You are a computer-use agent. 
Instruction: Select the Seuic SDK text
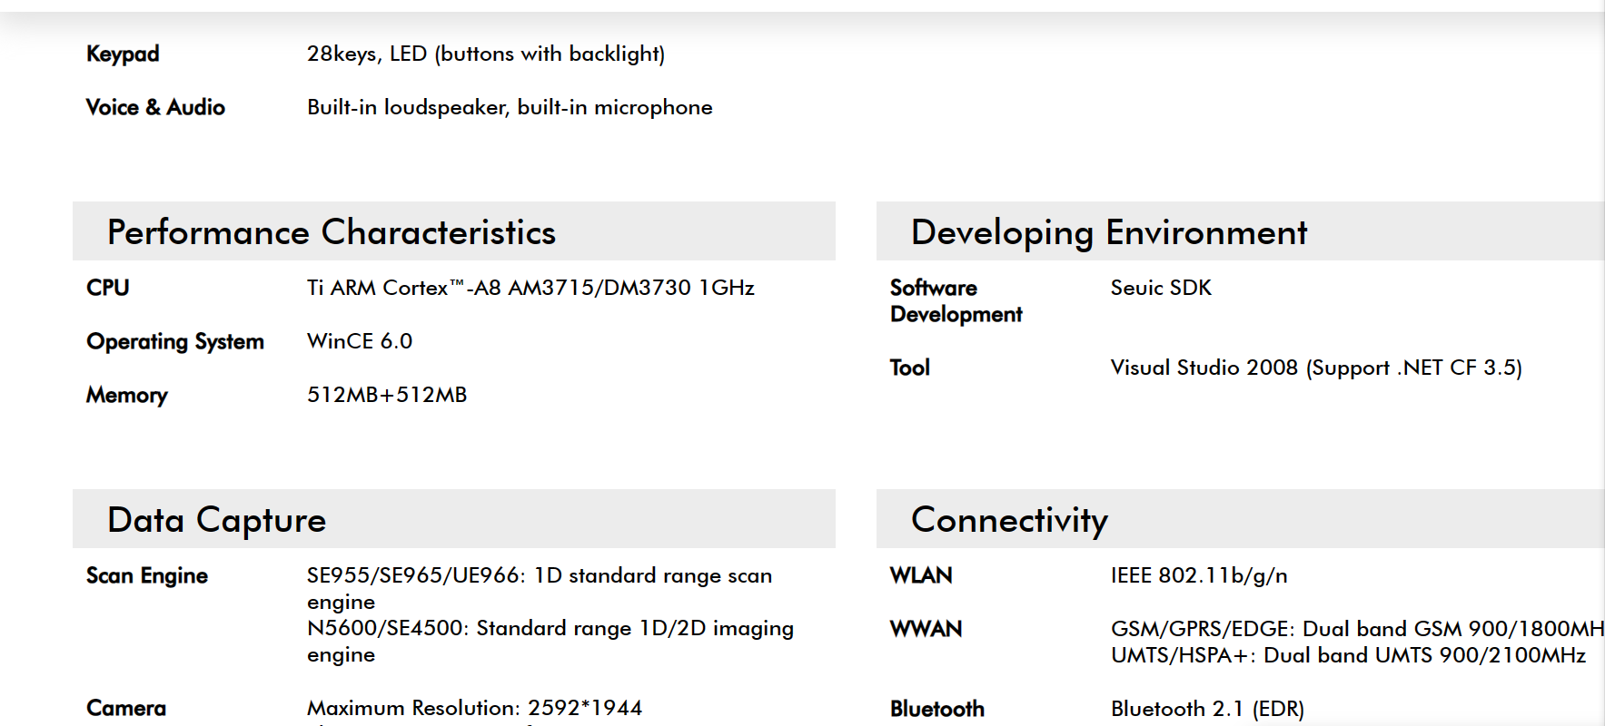click(1161, 288)
